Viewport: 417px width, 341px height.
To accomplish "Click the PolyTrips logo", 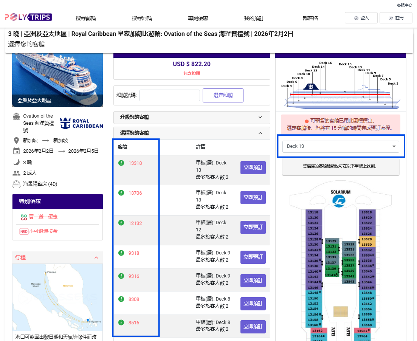I will coord(28,17).
